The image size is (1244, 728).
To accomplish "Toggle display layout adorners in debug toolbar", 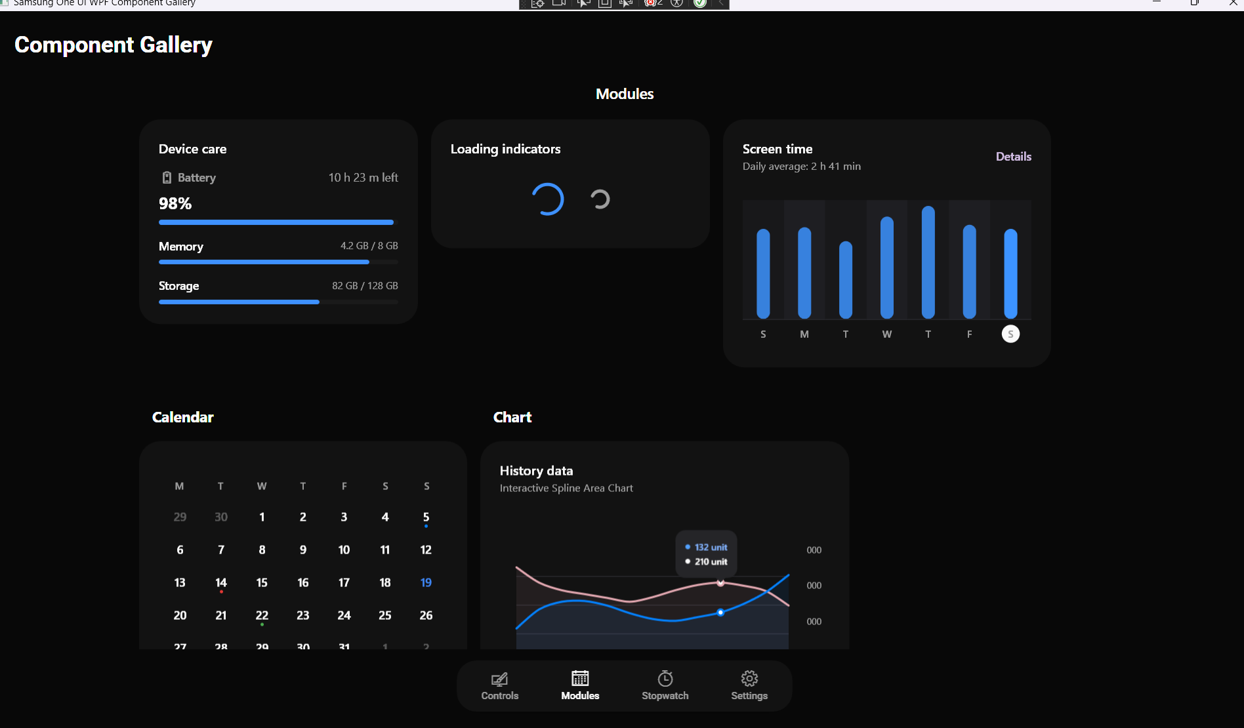I will 605,3.
